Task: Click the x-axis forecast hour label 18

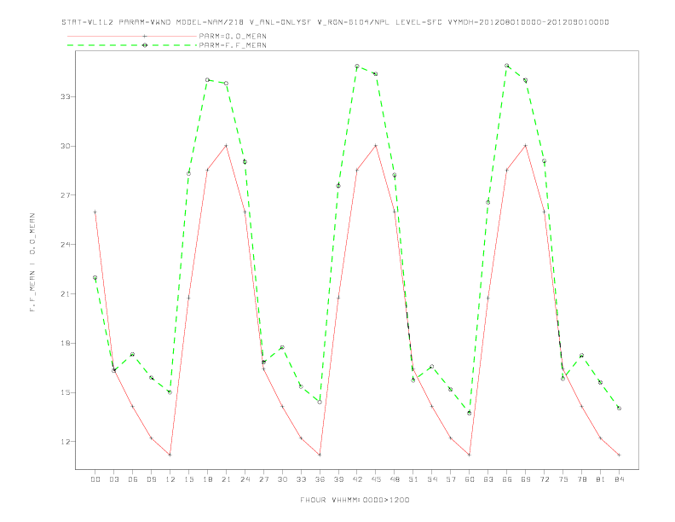Action: (207, 479)
